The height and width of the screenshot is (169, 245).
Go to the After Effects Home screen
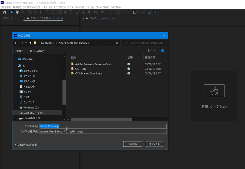point(5,12)
